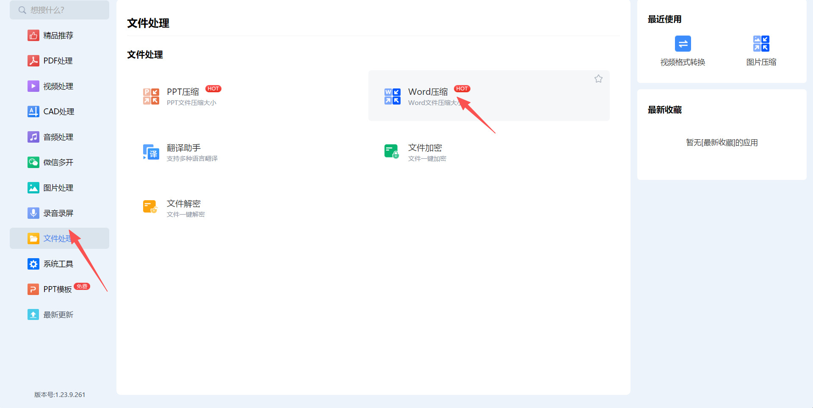The height and width of the screenshot is (408, 813).
Task: Click the 微信多开 WeChat icon
Action: pos(33,163)
